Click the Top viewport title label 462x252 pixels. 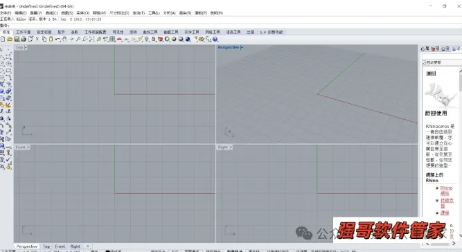19,47
